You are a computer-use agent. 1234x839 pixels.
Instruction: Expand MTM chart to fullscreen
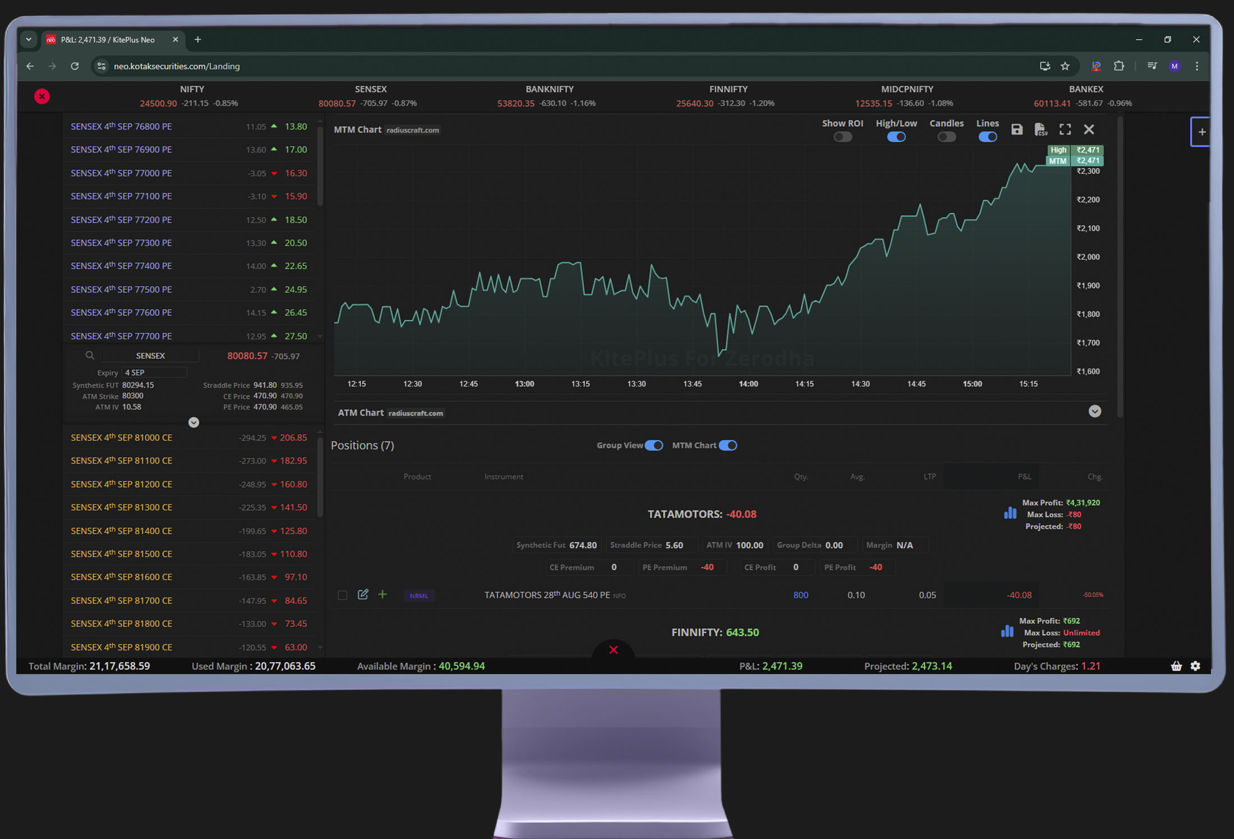[x=1065, y=130]
